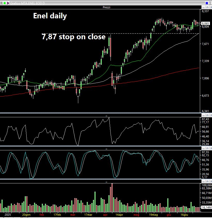Open the hamburger menu in the title bar
This screenshot has height=218, width=212.
tap(1, 3)
